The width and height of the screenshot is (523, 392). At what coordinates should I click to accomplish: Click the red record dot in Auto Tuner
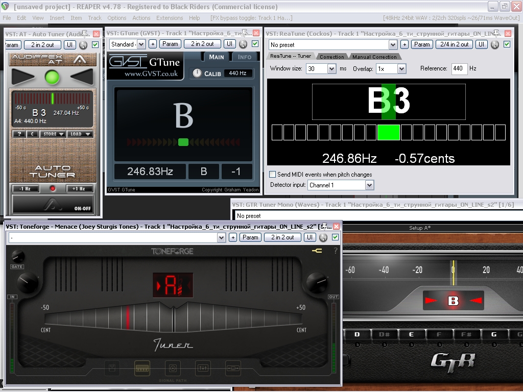click(x=53, y=189)
